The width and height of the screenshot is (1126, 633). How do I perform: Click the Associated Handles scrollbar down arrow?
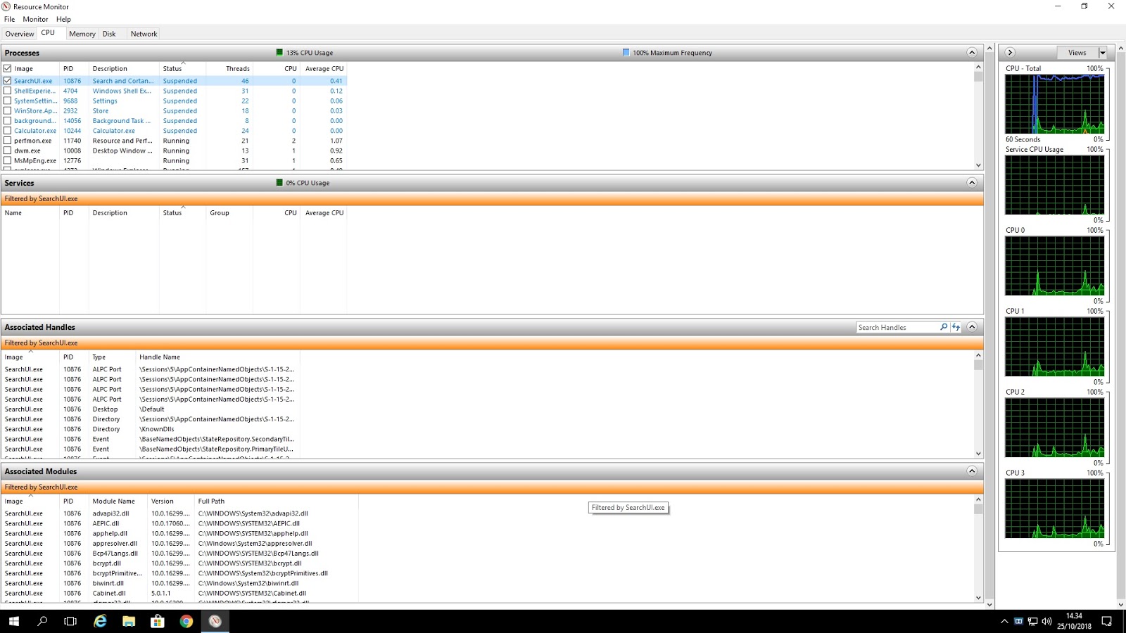tap(978, 454)
